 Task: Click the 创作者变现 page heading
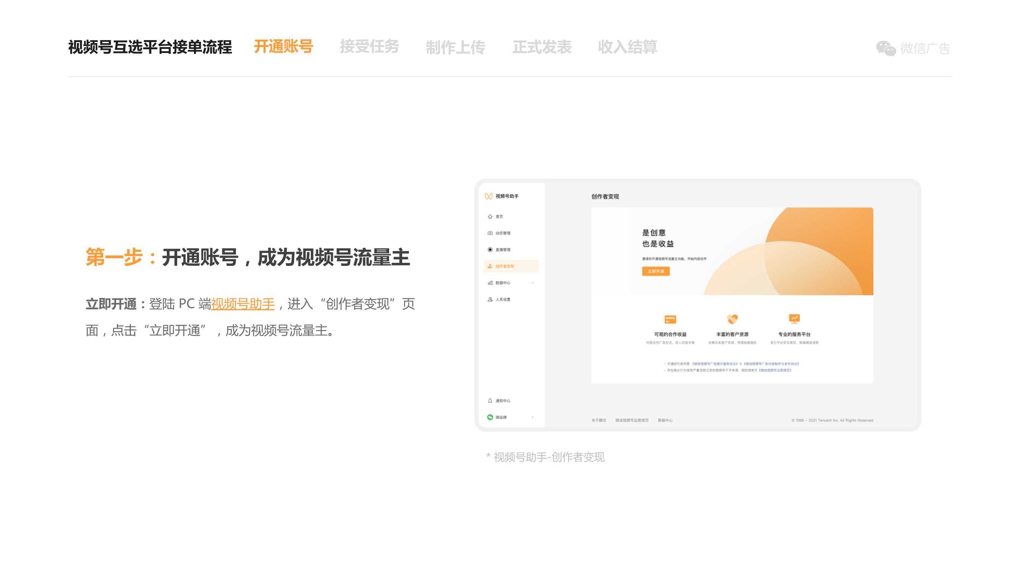coord(605,196)
